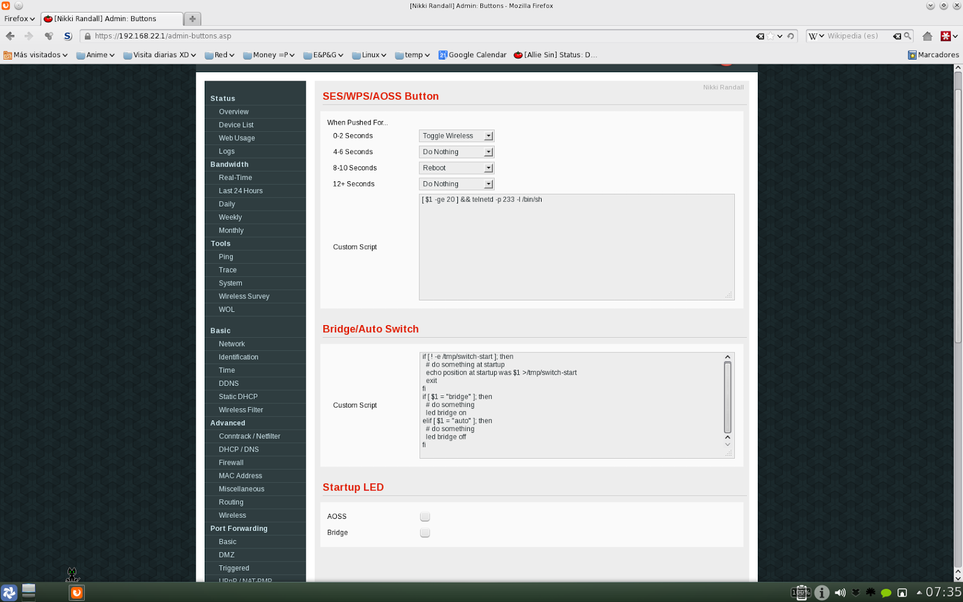The height and width of the screenshot is (602, 963).
Task: Expand the Linux bookmark folder
Action: 369,55
